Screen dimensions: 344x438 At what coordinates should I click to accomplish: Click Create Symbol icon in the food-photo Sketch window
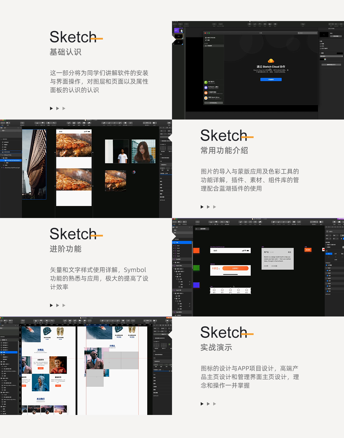(x=22, y=123)
